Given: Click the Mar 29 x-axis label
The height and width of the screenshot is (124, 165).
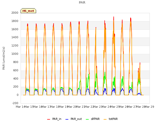Looking at the screenshot, I should coord(150,107).
